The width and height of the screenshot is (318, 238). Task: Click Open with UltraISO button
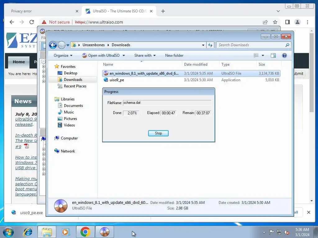click(x=101, y=55)
